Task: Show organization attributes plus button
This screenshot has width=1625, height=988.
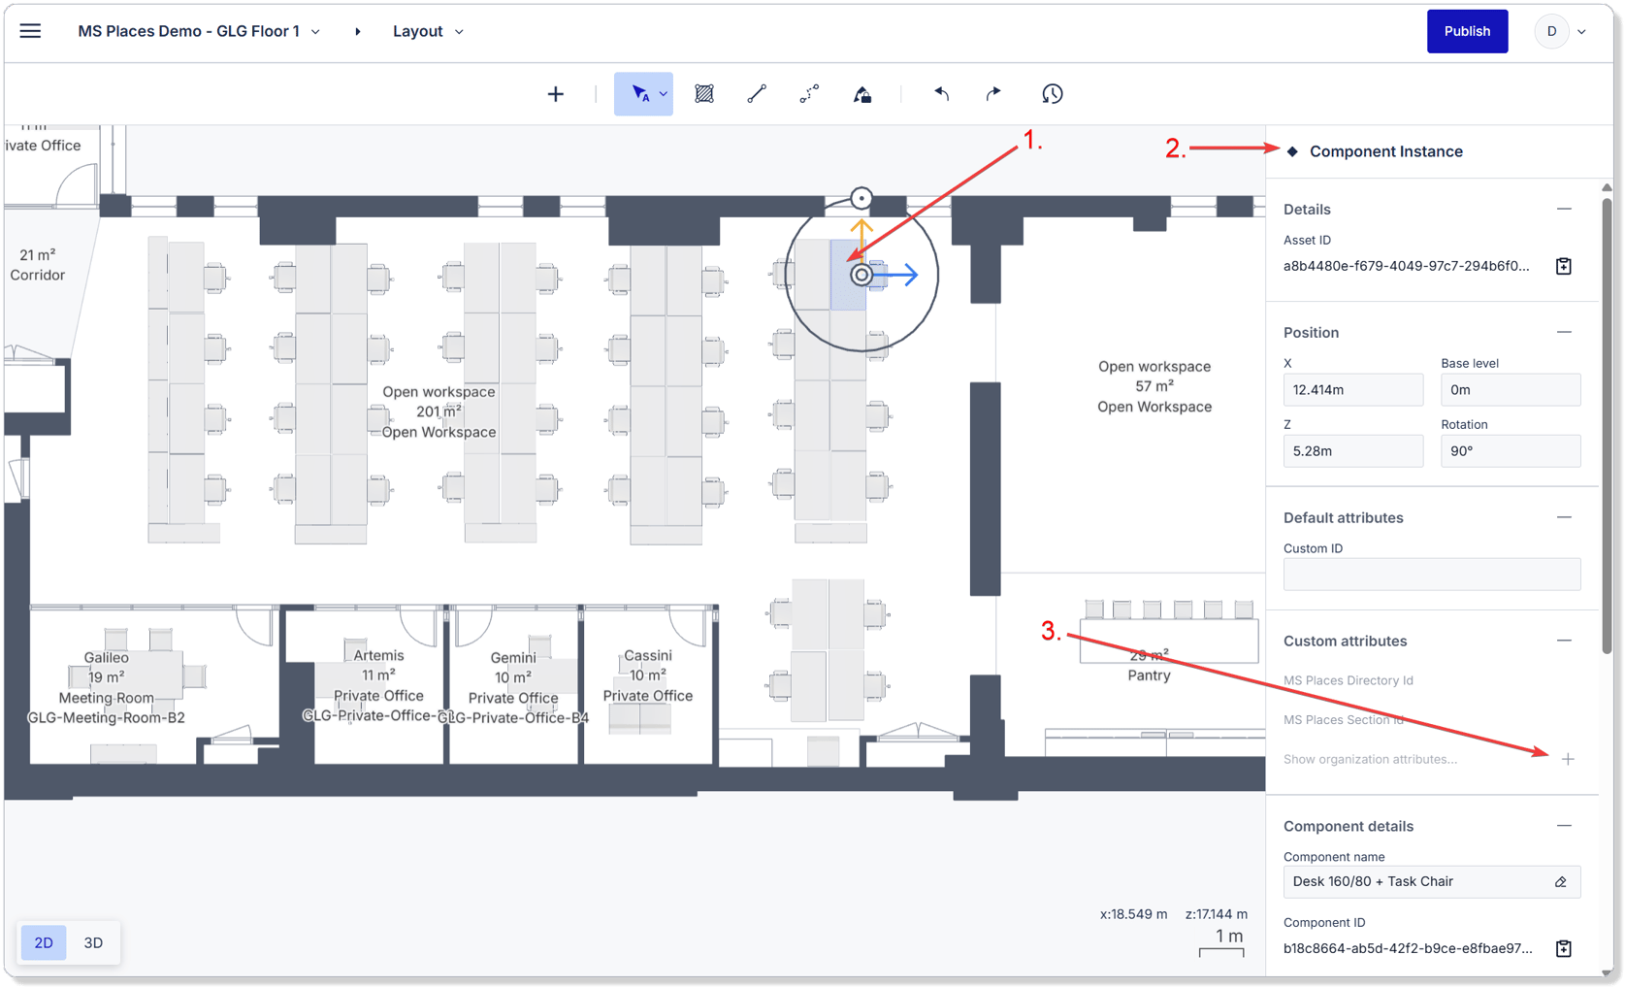Action: [x=1568, y=759]
